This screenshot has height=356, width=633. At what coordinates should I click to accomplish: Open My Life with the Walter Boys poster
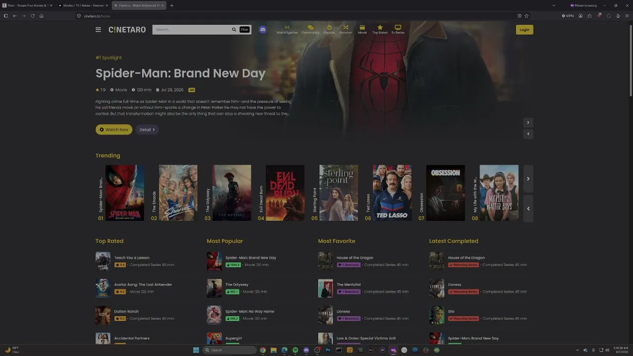(499, 193)
